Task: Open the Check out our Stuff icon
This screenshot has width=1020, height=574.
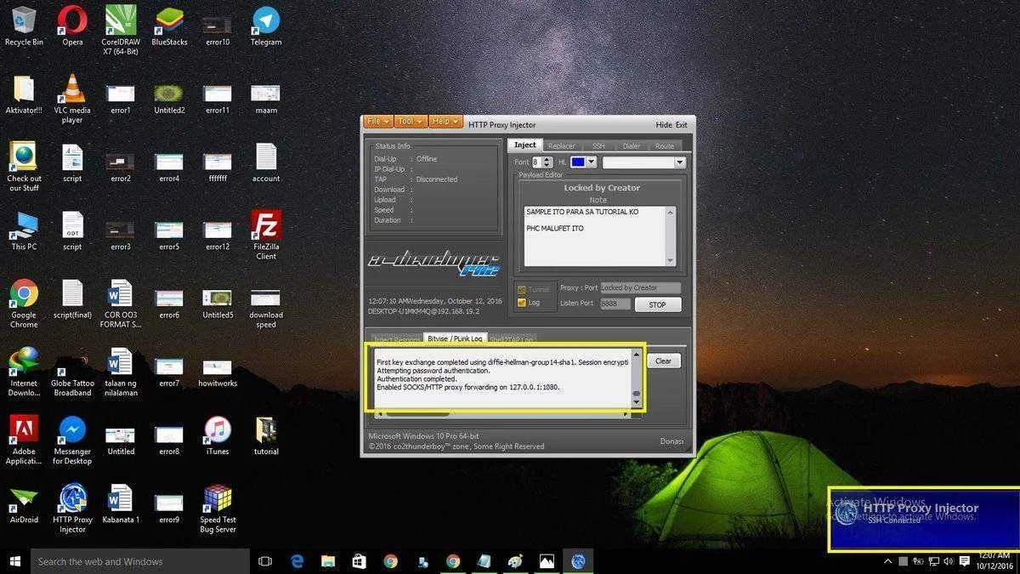Action: (24, 167)
